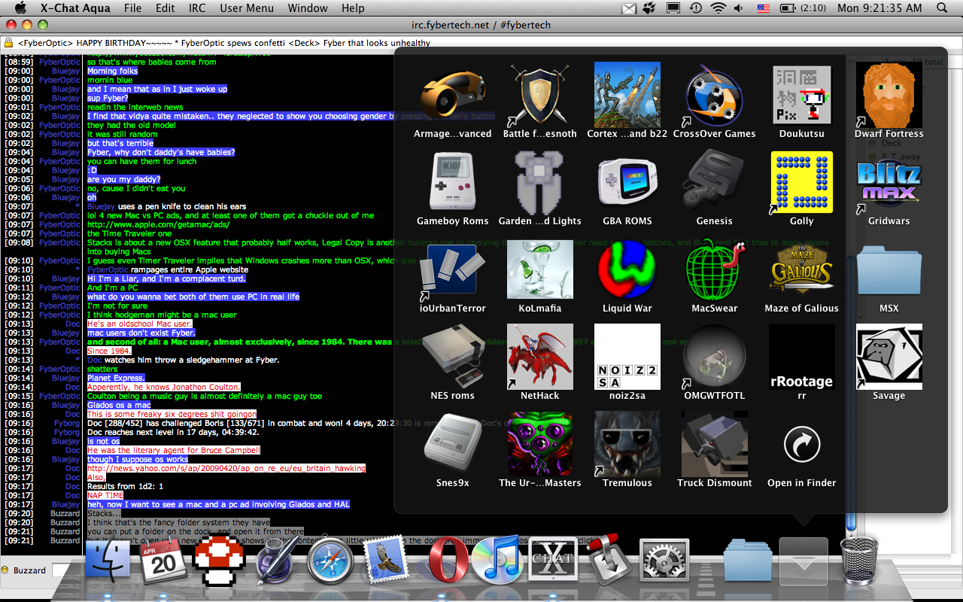Screen dimensions: 963x602
Task: Switch to X-Chat in the Dock
Action: [x=553, y=561]
